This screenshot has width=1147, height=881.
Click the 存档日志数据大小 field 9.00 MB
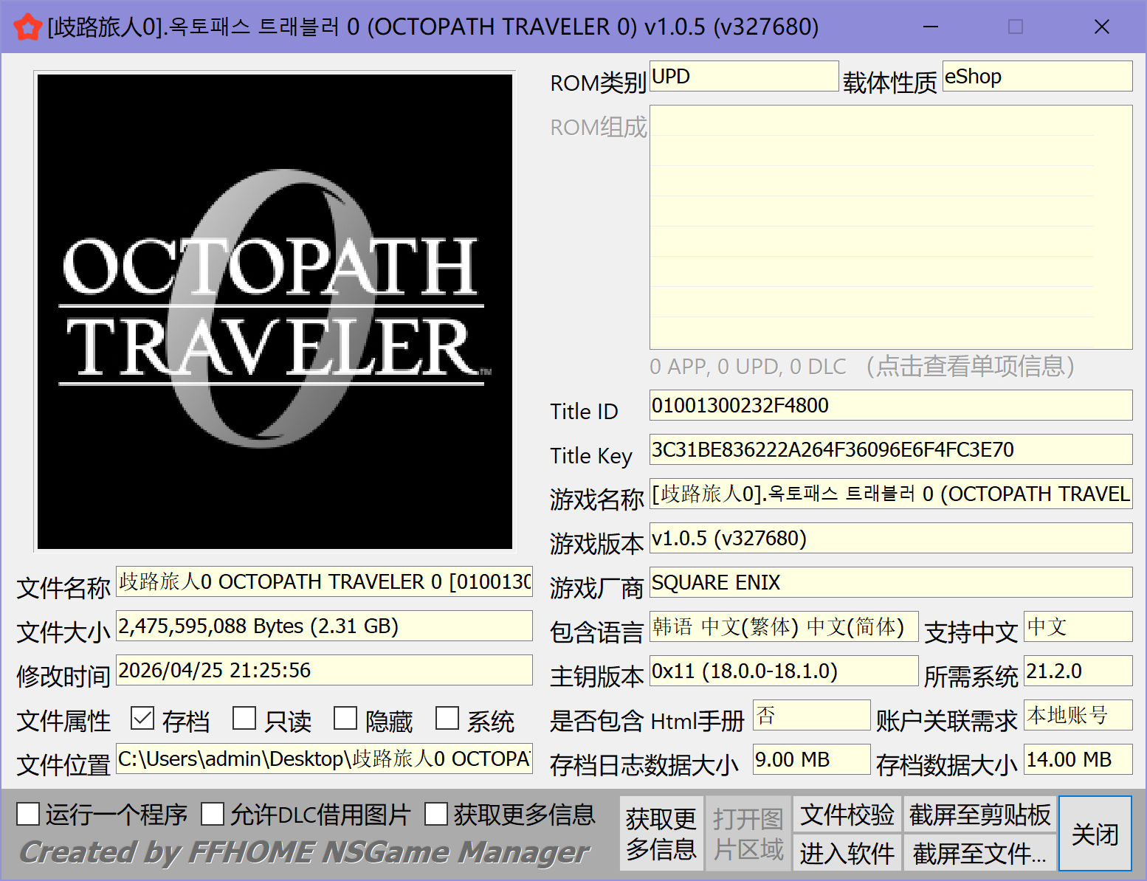(812, 759)
